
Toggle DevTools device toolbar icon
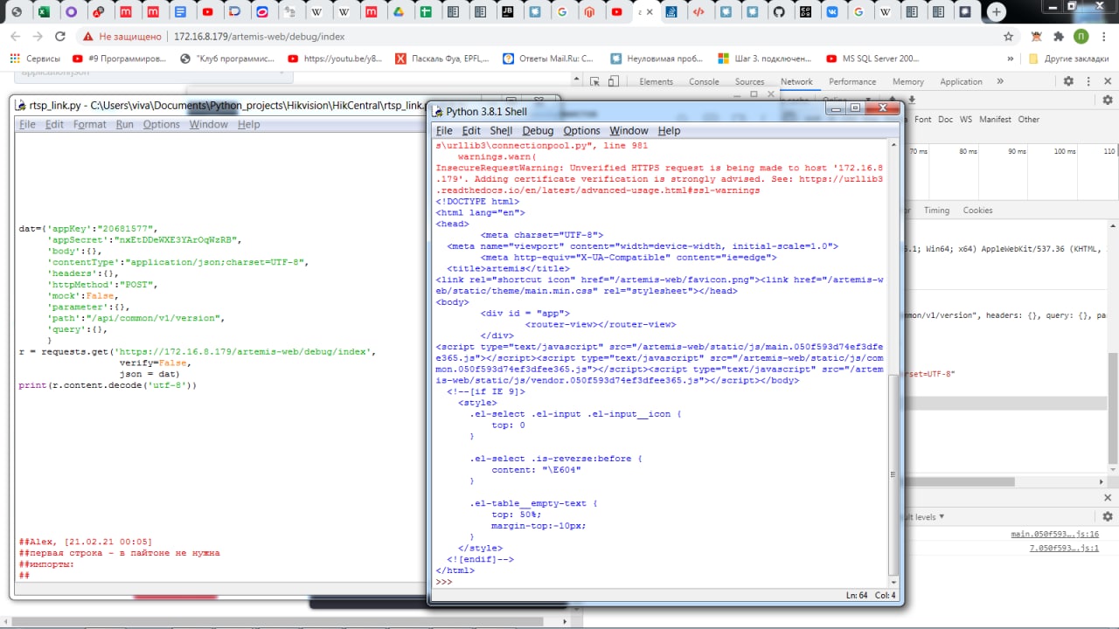[614, 81]
